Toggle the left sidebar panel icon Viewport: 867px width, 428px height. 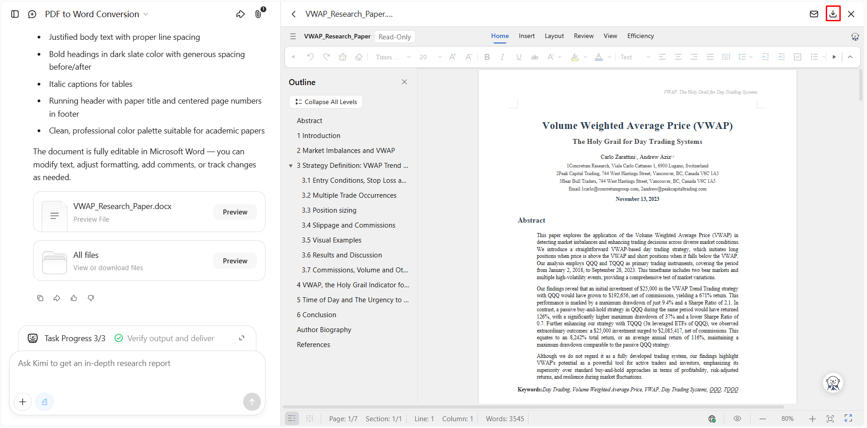pyautogui.click(x=15, y=14)
